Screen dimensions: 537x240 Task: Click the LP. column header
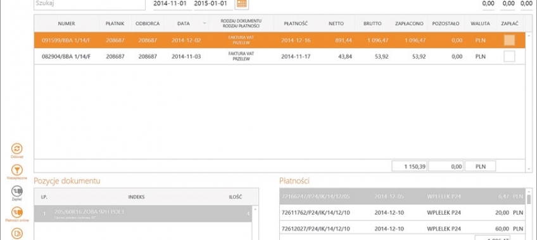coord(44,197)
